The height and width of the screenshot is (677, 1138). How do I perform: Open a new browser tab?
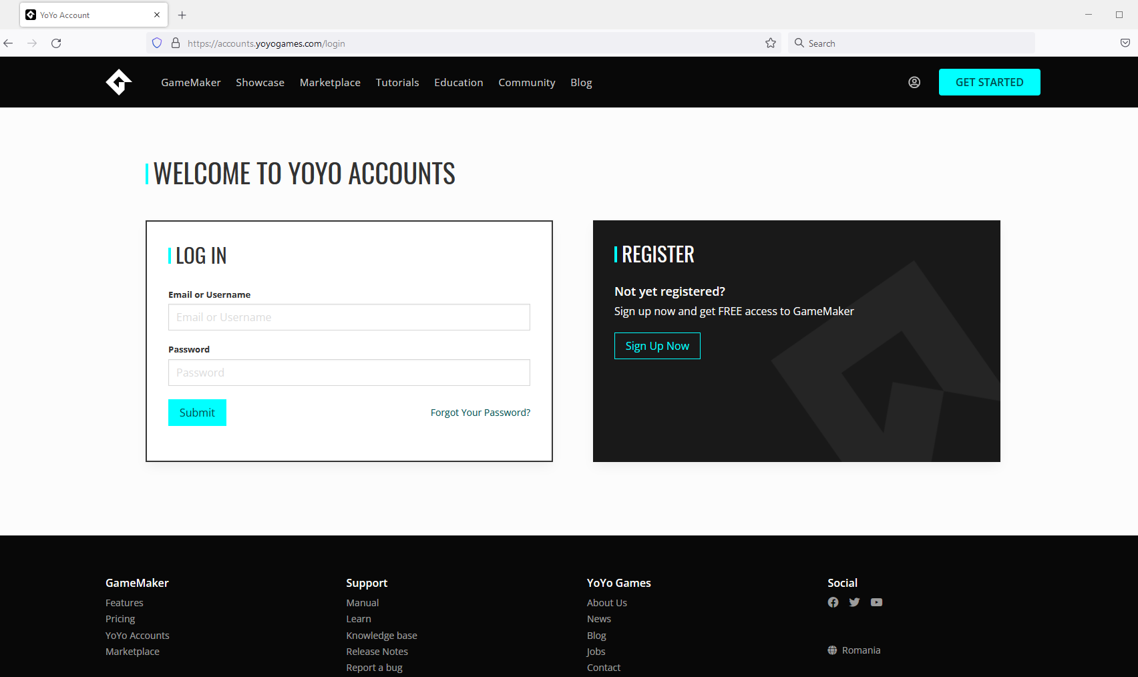coord(182,15)
